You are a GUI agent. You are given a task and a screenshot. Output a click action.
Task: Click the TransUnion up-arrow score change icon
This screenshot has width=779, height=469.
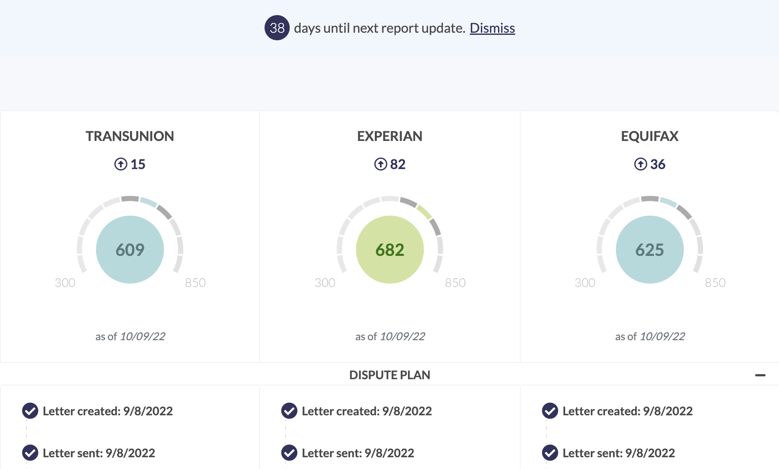[121, 164]
